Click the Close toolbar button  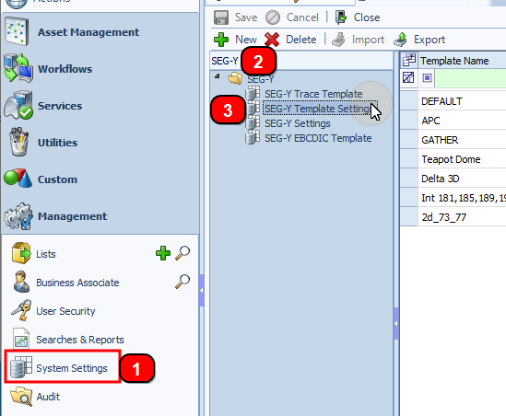[358, 17]
